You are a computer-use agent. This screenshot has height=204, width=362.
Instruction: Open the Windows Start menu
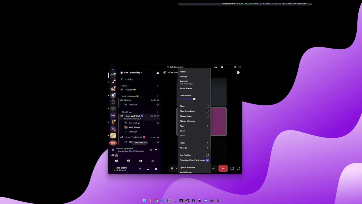[x=144, y=201]
